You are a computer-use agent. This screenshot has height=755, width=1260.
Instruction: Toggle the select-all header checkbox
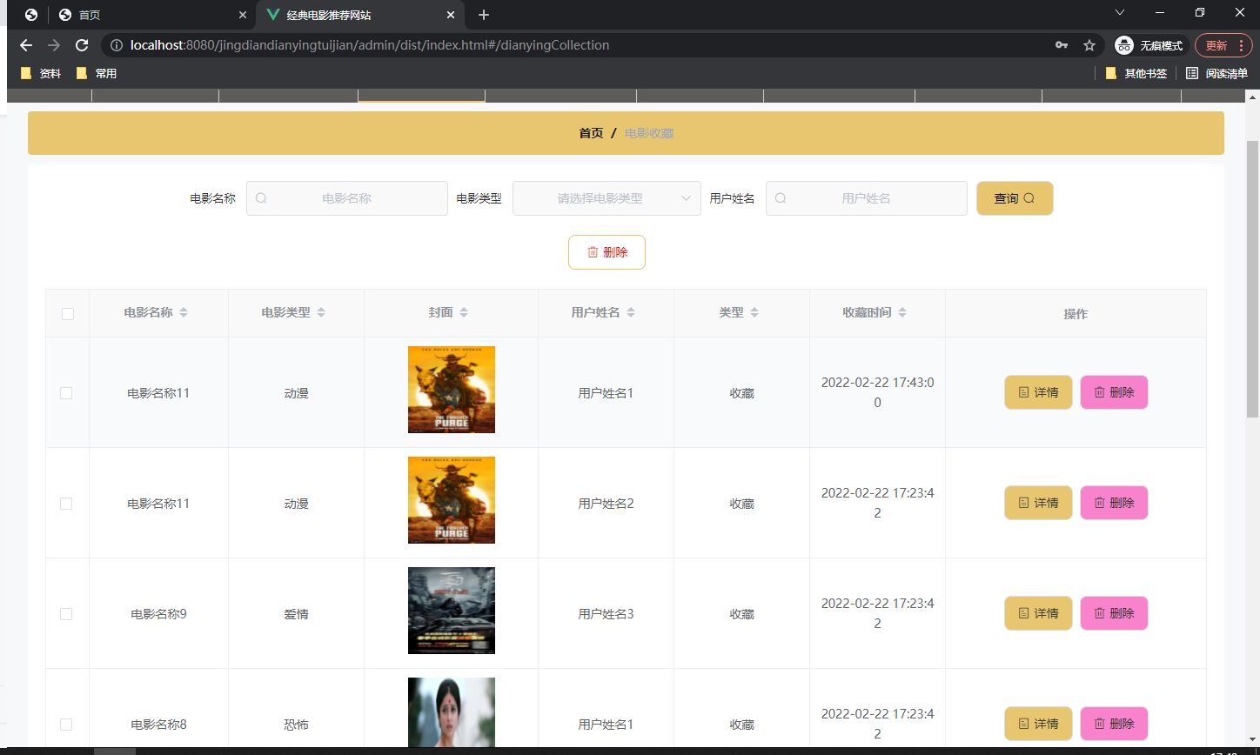click(68, 314)
